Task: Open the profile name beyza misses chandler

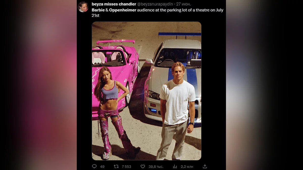Action: click(x=114, y=4)
